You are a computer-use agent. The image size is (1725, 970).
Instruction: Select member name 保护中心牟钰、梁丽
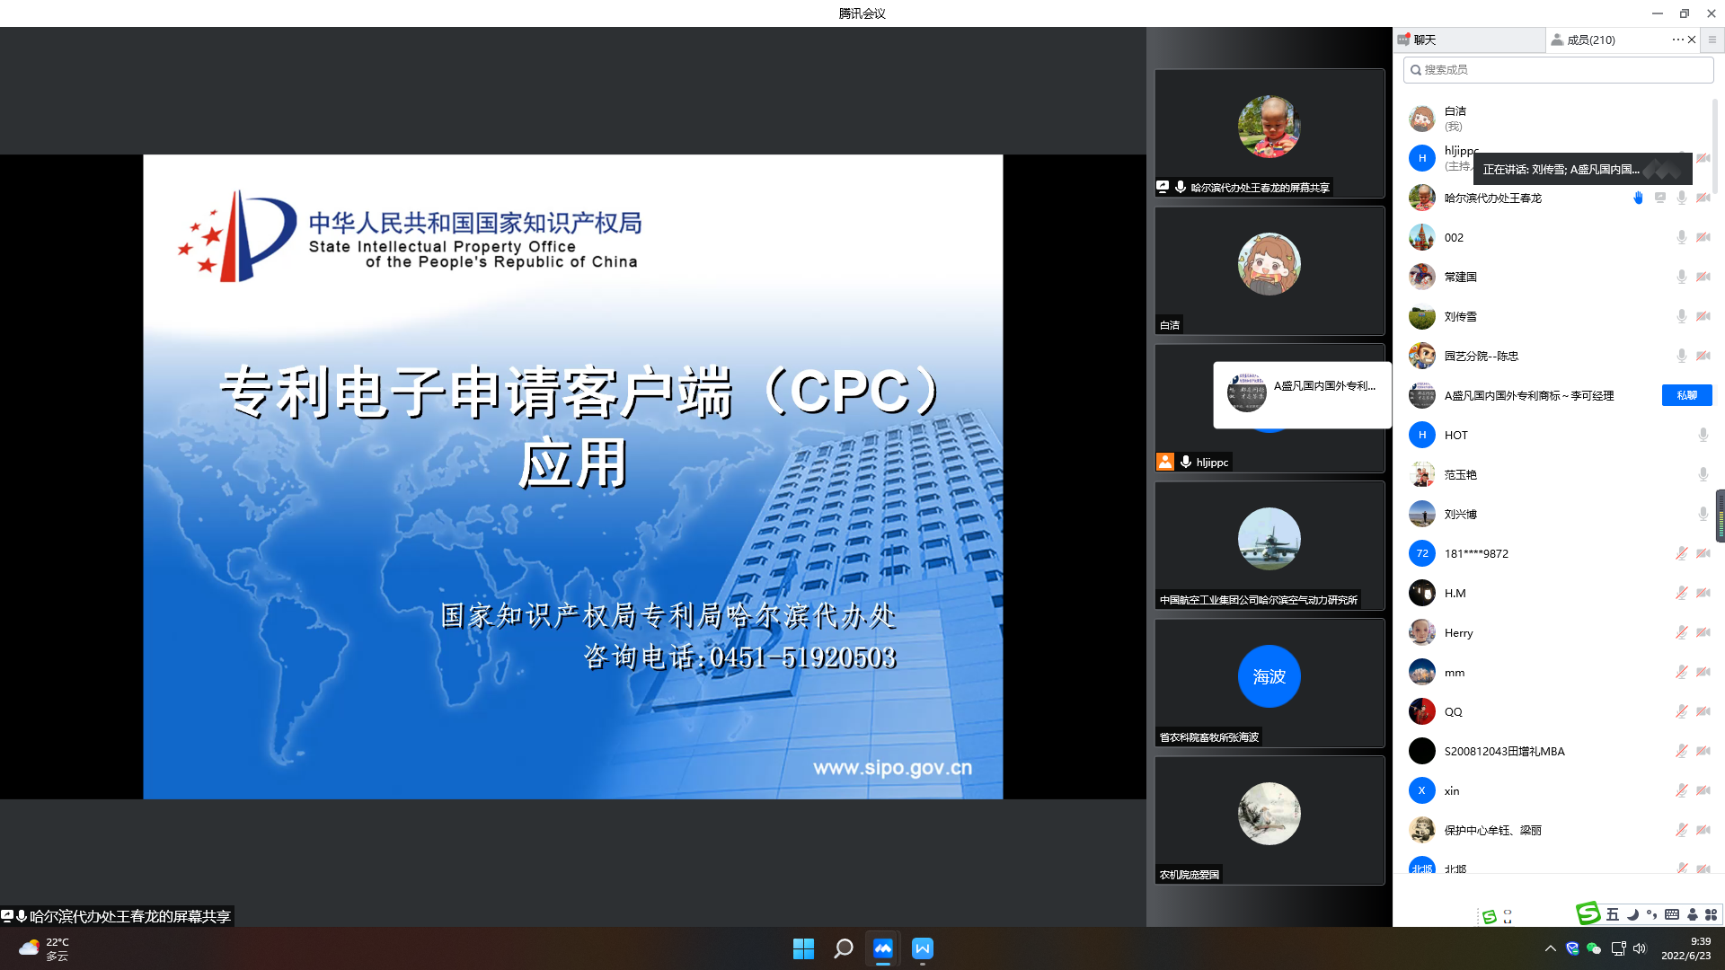click(x=1492, y=830)
